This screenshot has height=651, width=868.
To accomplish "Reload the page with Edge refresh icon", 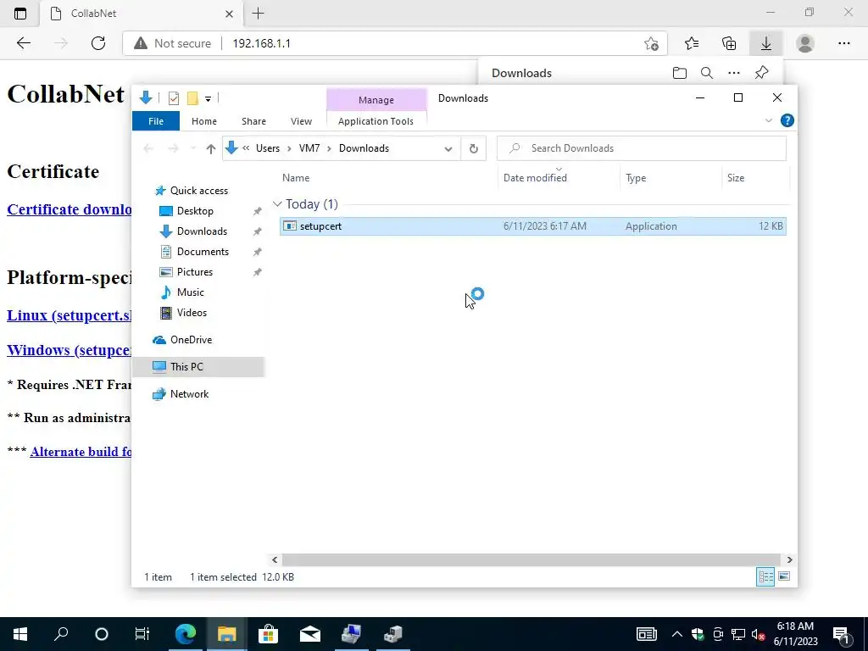I will coord(98,43).
